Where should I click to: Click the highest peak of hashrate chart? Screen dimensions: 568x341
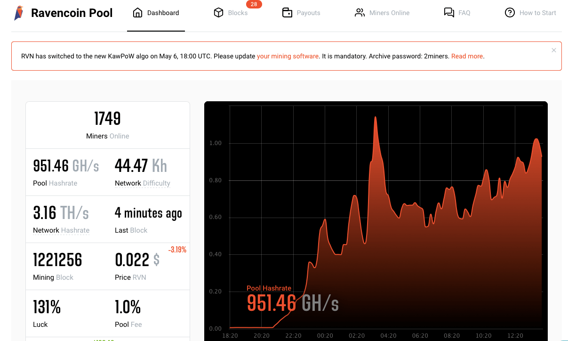click(x=376, y=117)
